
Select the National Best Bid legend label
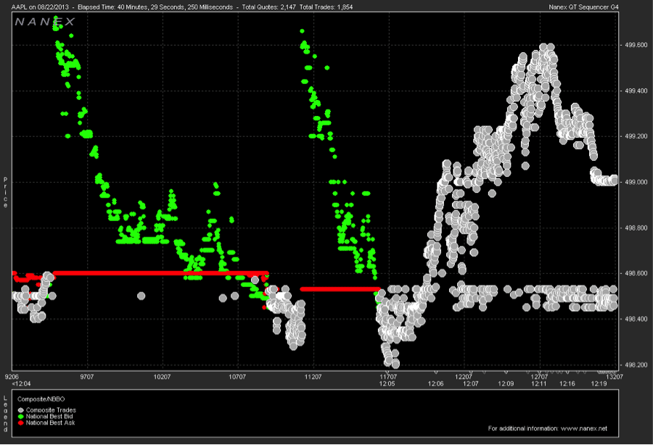pos(50,417)
